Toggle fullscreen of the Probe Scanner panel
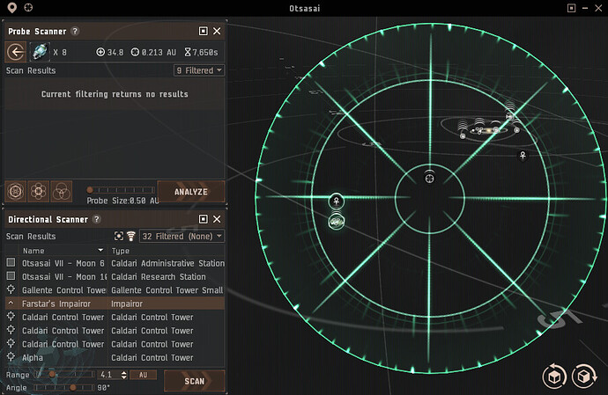The image size is (608, 395). pyautogui.click(x=203, y=31)
